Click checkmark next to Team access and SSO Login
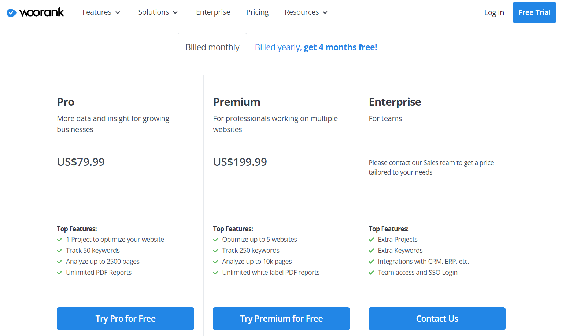 point(371,273)
